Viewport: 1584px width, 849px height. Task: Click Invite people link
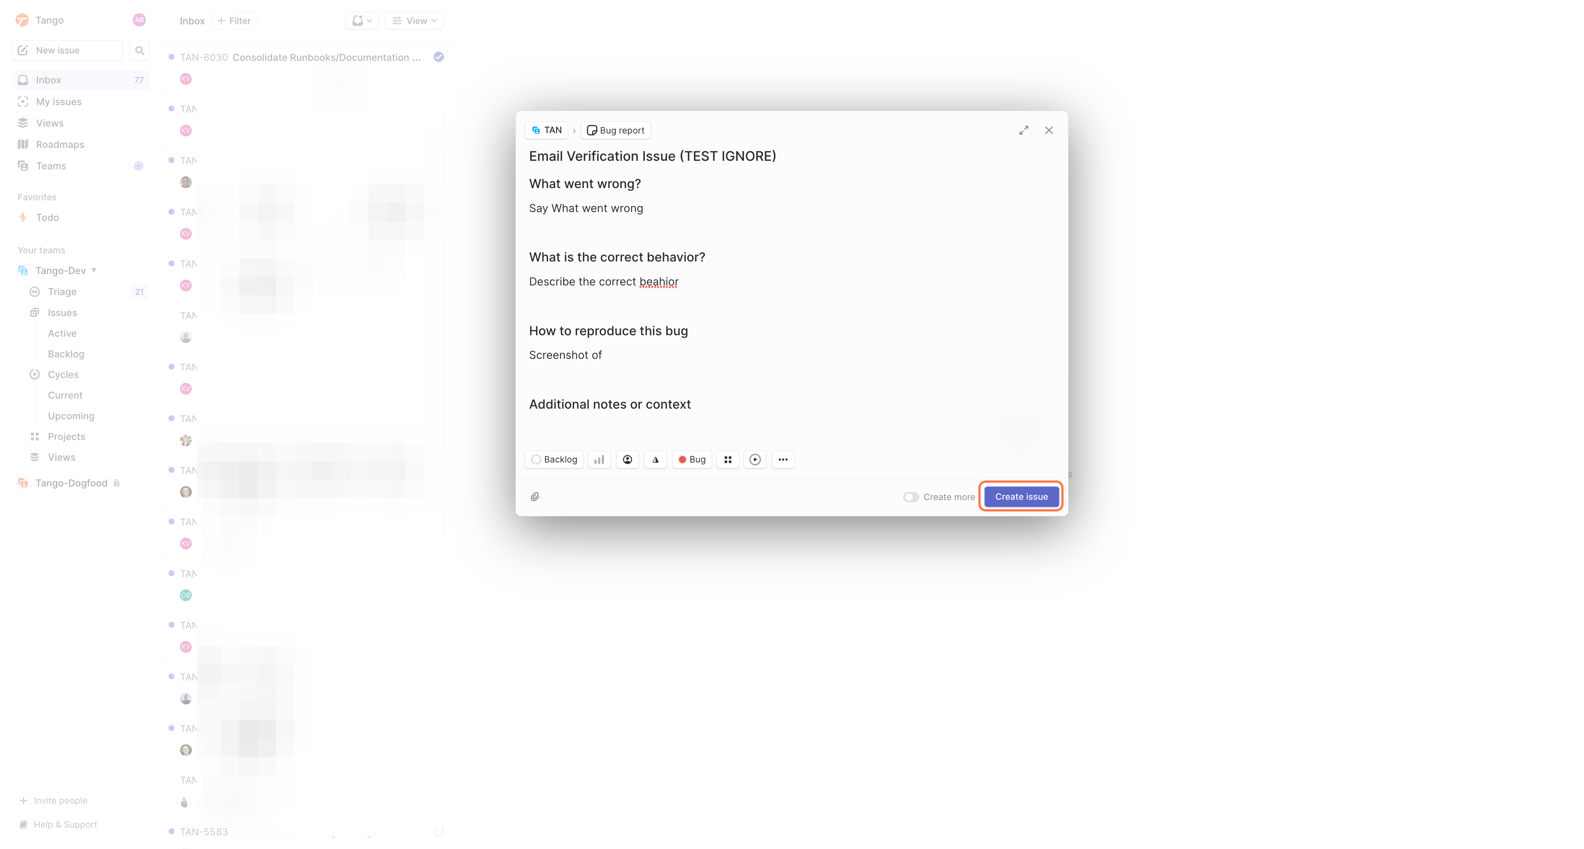(x=53, y=800)
